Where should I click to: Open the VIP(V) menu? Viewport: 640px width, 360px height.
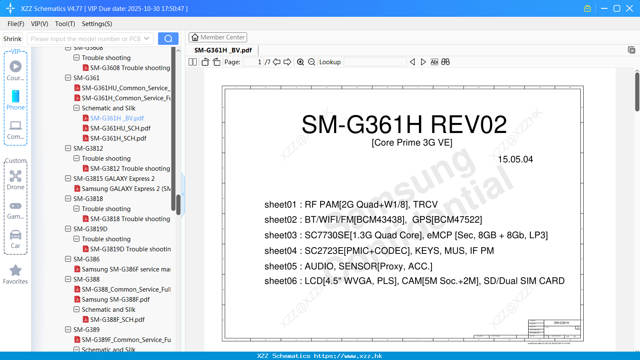(40, 24)
